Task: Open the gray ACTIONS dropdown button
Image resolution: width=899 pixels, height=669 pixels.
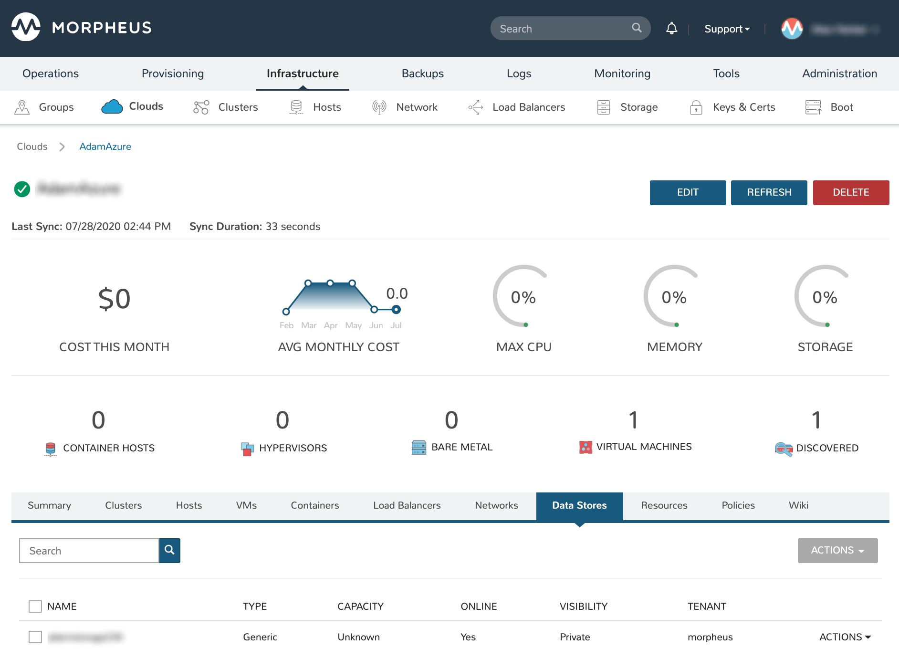Action: (837, 550)
